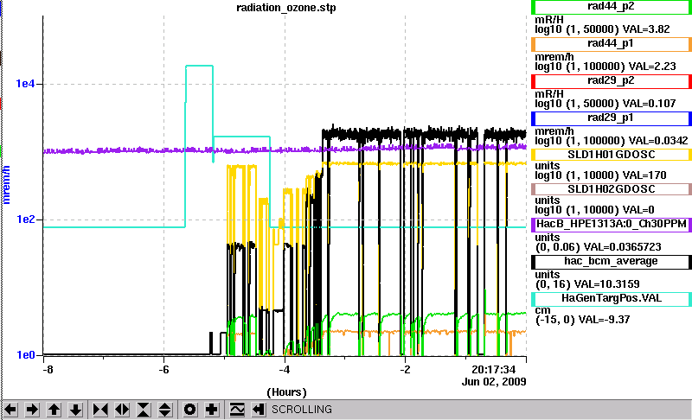Click the -6 hours x-axis tick label
This screenshot has height=420, width=692.
[163, 369]
